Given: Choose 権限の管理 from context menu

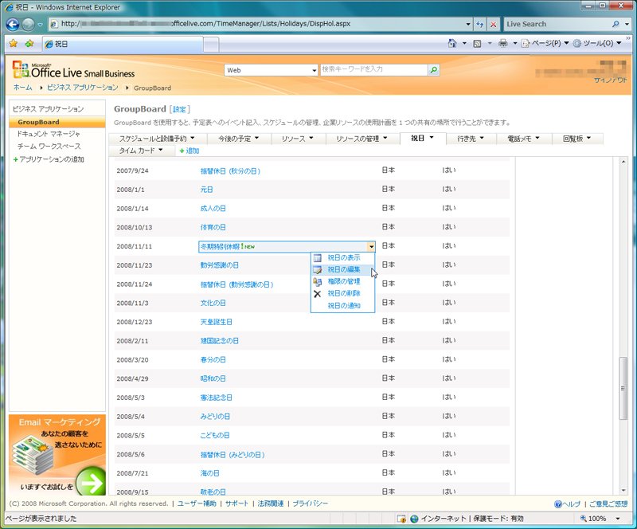Looking at the screenshot, I should coord(344,281).
